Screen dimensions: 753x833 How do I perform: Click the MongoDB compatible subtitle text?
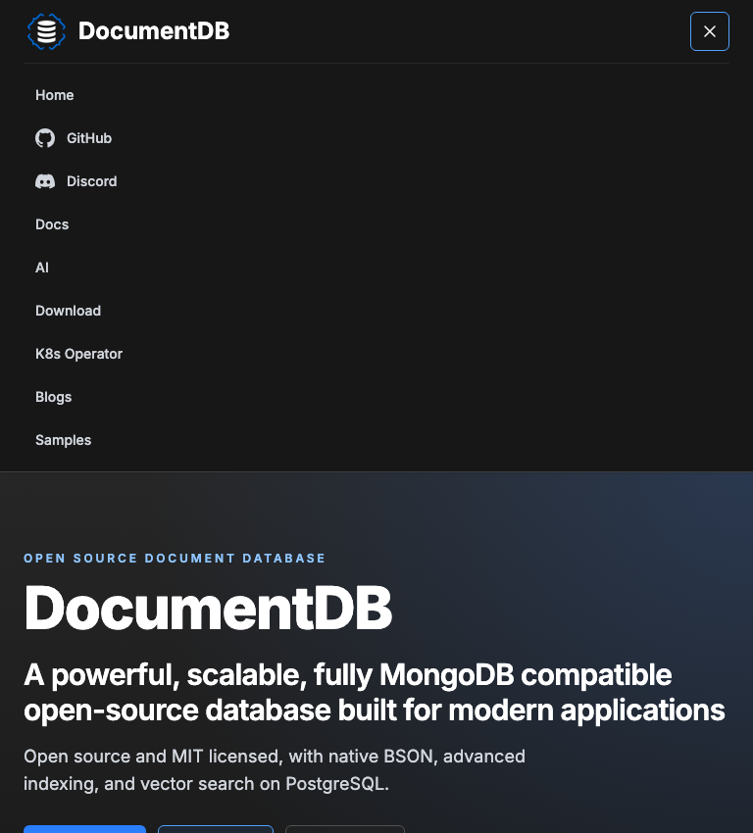click(375, 692)
